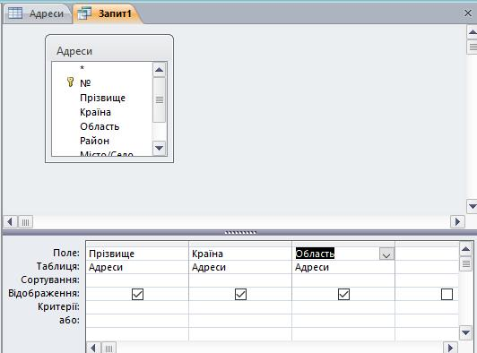Screen dimensions: 477x353
Task: Click the upper pane horizontal scrollbar thumb
Action: tap(25, 222)
